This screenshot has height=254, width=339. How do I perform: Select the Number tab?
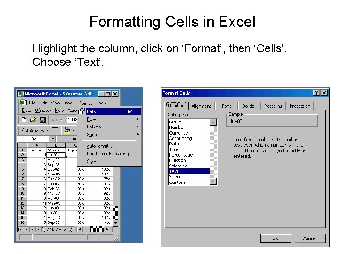(176, 106)
